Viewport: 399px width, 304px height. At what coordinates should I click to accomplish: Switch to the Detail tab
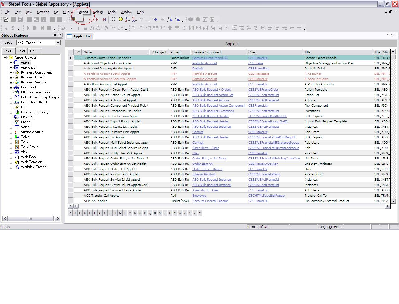tap(21, 51)
